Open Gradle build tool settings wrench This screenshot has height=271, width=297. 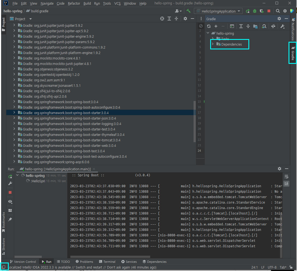tap(283, 26)
